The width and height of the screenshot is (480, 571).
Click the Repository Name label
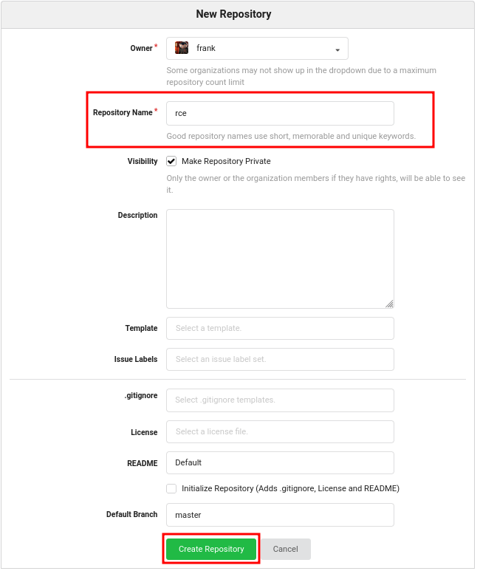coord(123,112)
